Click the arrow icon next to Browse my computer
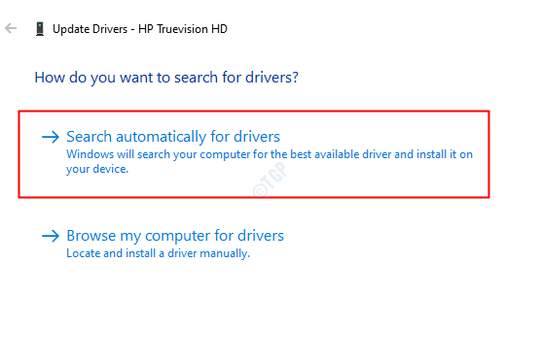The width and height of the screenshot is (540, 361). tap(51, 236)
